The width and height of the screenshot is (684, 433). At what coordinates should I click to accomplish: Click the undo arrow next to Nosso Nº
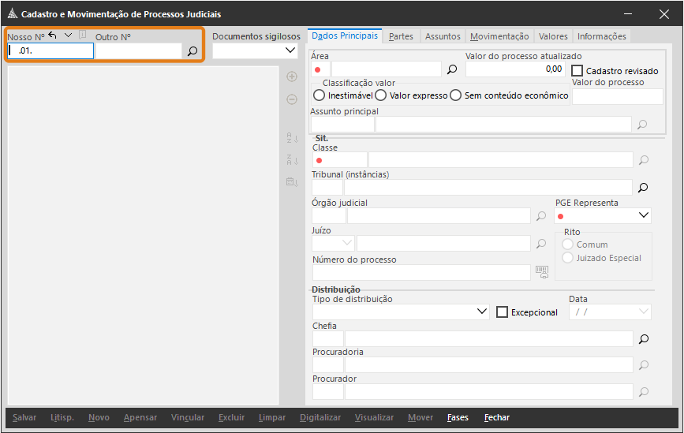point(52,35)
